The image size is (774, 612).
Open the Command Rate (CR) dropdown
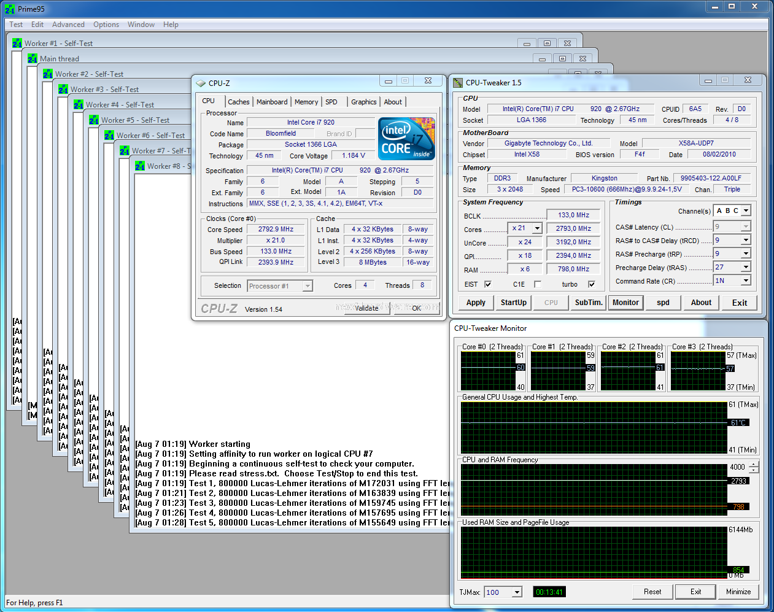tap(746, 281)
